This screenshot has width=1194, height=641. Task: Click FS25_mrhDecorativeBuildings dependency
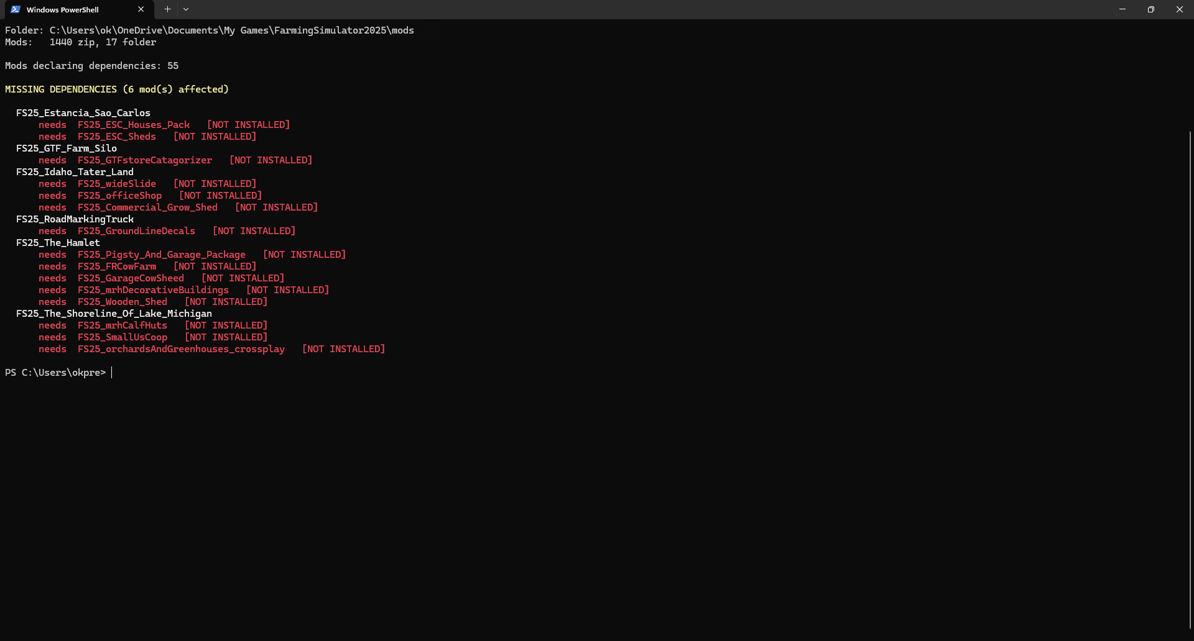click(153, 290)
